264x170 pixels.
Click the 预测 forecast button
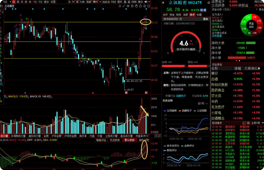click(134, 2)
